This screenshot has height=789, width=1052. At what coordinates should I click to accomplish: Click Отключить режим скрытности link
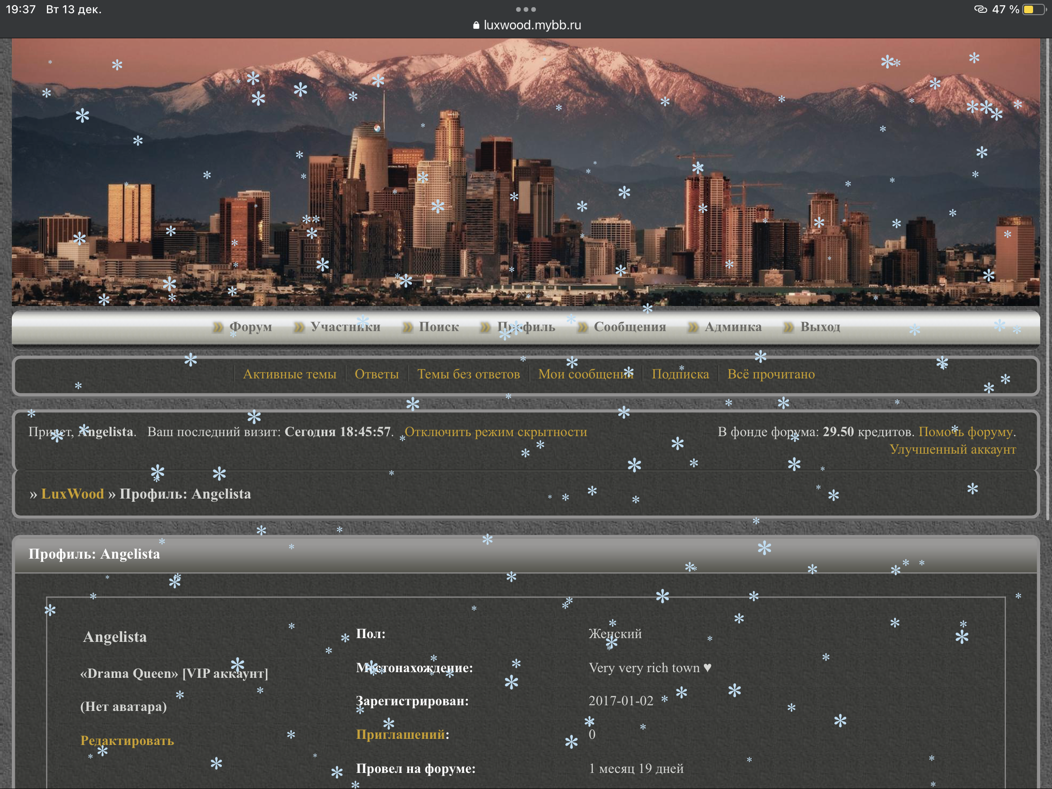coord(496,432)
